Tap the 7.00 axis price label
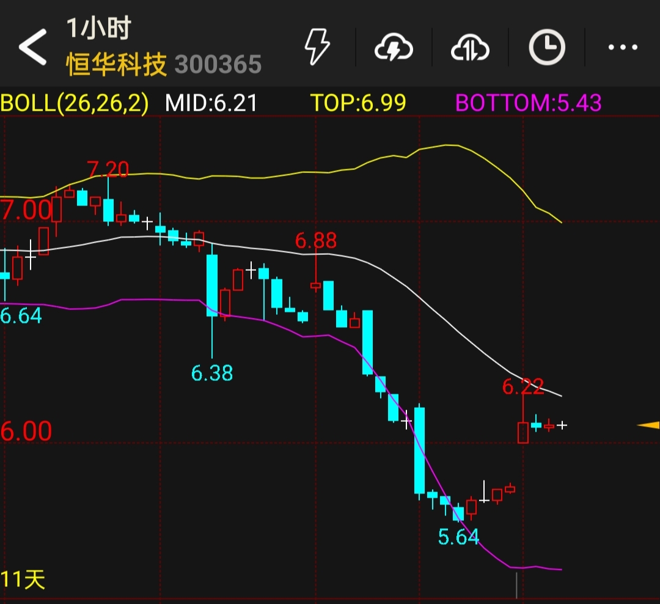660x604 pixels. 26,210
